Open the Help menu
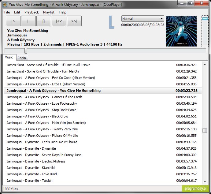211x194 pixels. coord(62,12)
